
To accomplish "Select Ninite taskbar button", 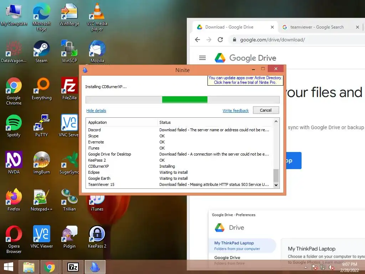I will point(95,267).
